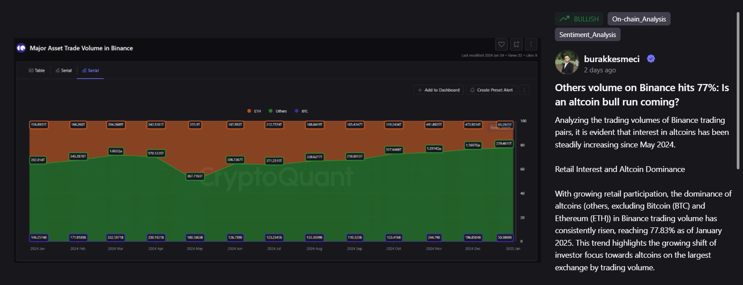
Task: Bookmark the chart using the bookmark icon
Action: pyautogui.click(x=516, y=44)
